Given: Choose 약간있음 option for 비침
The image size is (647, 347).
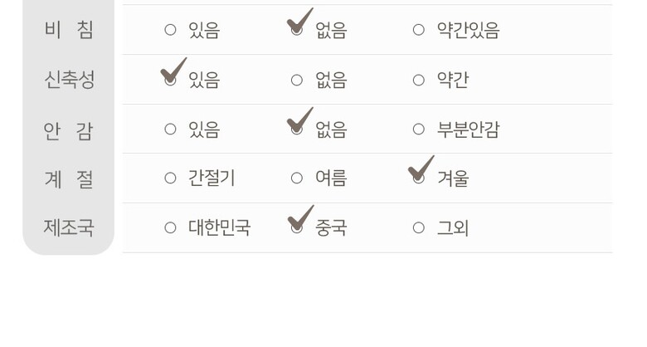Looking at the screenshot, I should click(x=419, y=31).
